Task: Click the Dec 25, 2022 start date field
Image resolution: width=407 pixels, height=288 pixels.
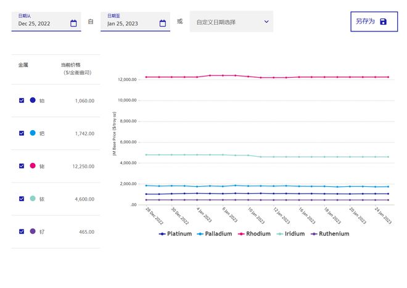Action: [46, 22]
